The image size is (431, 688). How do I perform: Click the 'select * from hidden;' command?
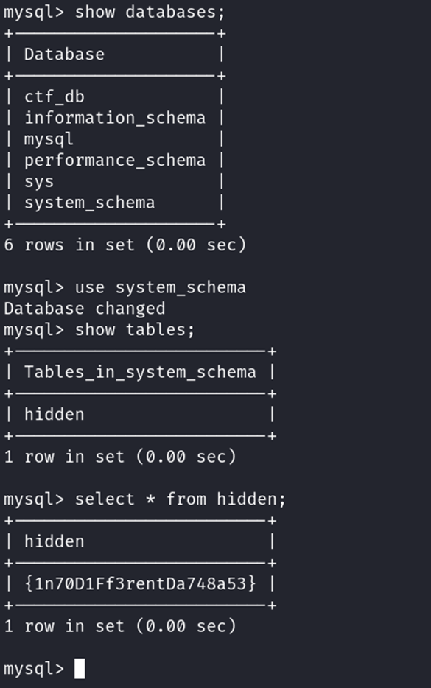pyautogui.click(x=181, y=499)
